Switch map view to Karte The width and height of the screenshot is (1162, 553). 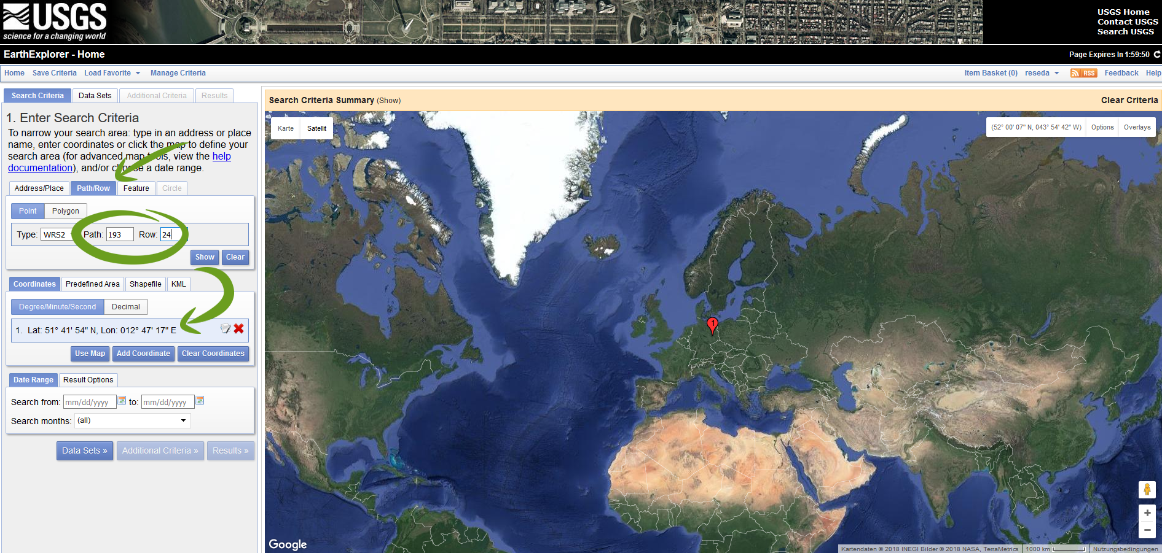pos(285,128)
